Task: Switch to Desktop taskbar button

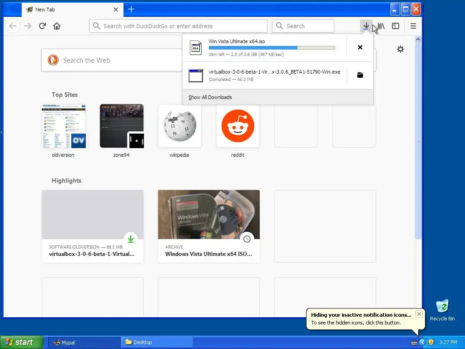Action: coord(157,343)
